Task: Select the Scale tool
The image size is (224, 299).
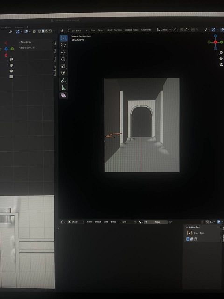Action: tap(63, 66)
